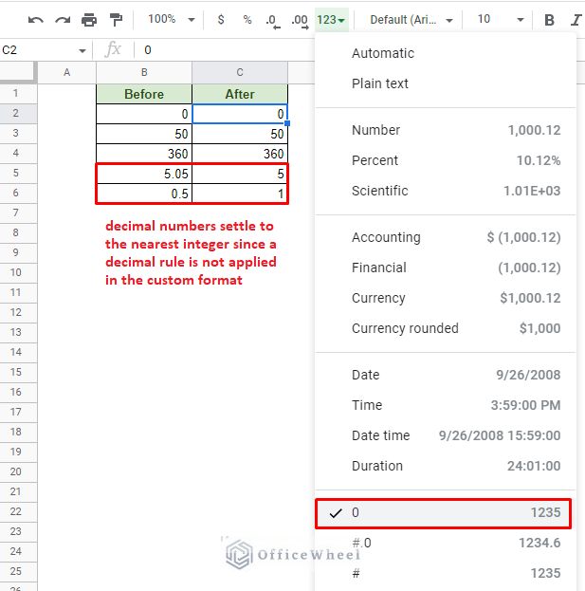Select custom format # showing 1235
The width and height of the screenshot is (585, 591).
point(446,573)
